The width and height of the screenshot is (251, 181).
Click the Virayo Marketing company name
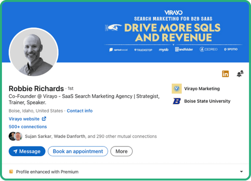(x=202, y=89)
